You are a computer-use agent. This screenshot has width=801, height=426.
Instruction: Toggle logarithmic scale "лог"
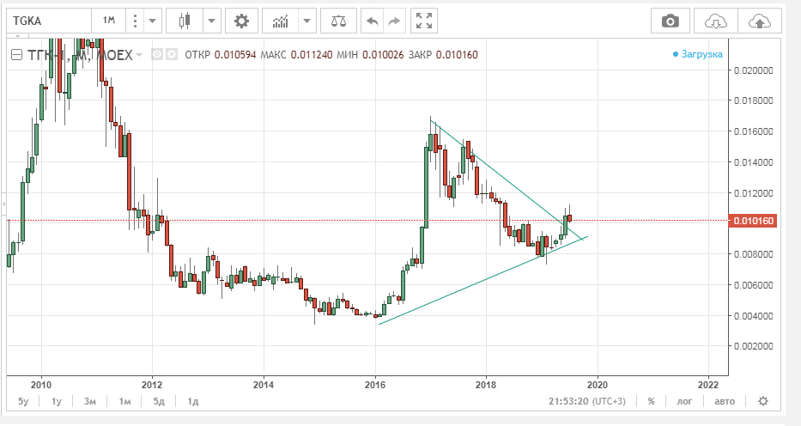(684, 401)
